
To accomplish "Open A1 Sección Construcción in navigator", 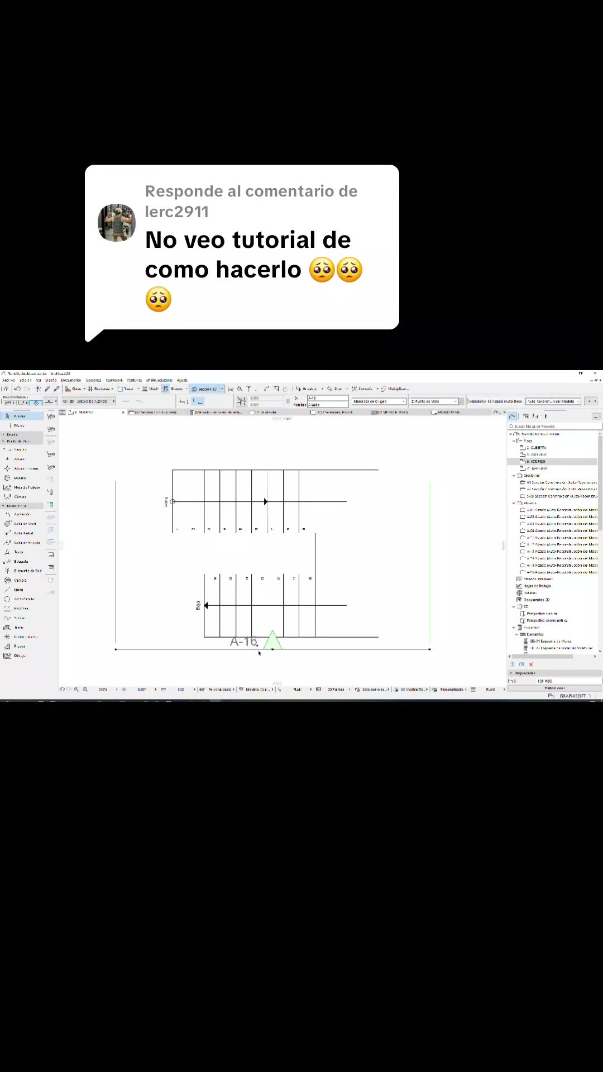I will click(558, 482).
